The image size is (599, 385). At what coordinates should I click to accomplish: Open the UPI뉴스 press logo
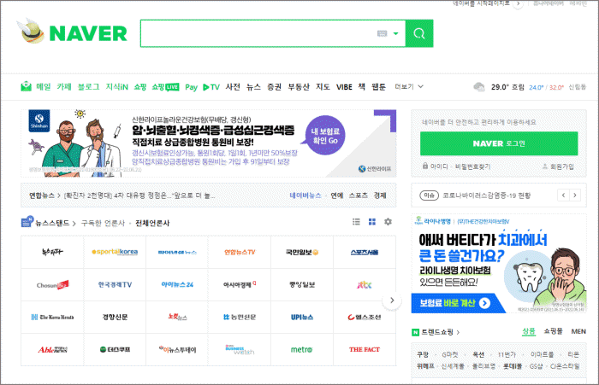coord(302,318)
